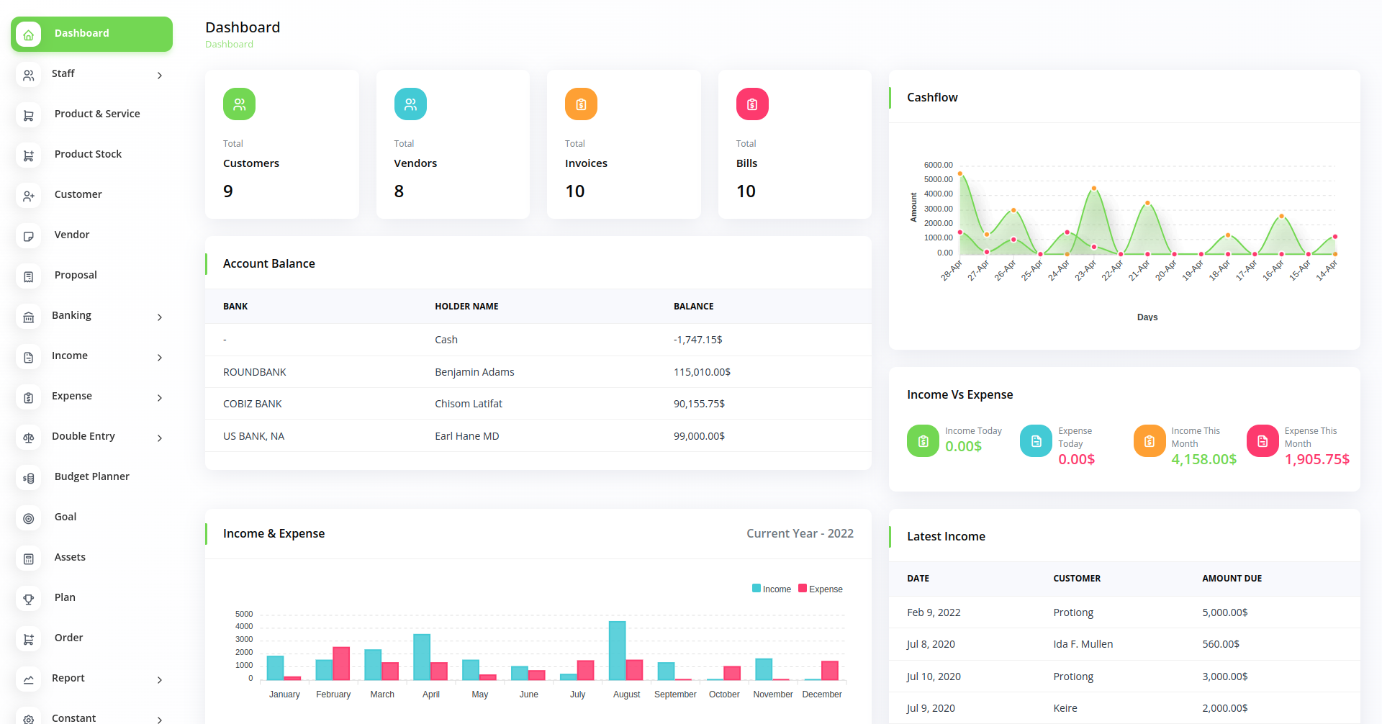Open the Vendor sidebar link
Screen dimensions: 1382x724
[x=72, y=235]
